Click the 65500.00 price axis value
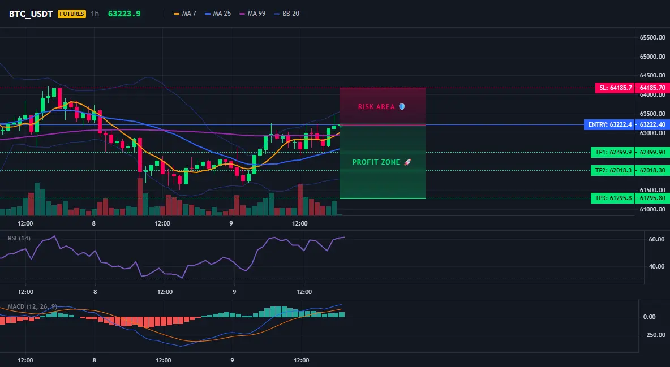 point(652,37)
